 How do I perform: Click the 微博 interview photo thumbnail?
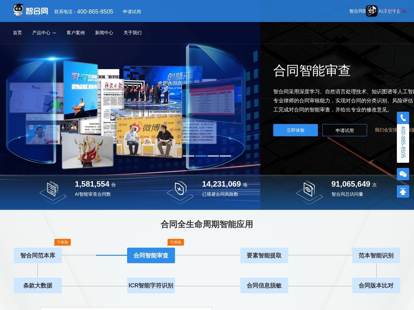tap(149, 137)
